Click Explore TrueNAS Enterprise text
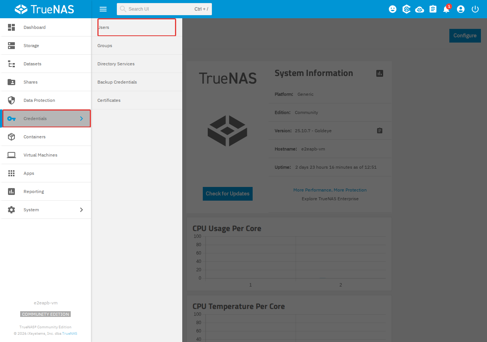Image resolution: width=487 pixels, height=342 pixels. tap(330, 199)
